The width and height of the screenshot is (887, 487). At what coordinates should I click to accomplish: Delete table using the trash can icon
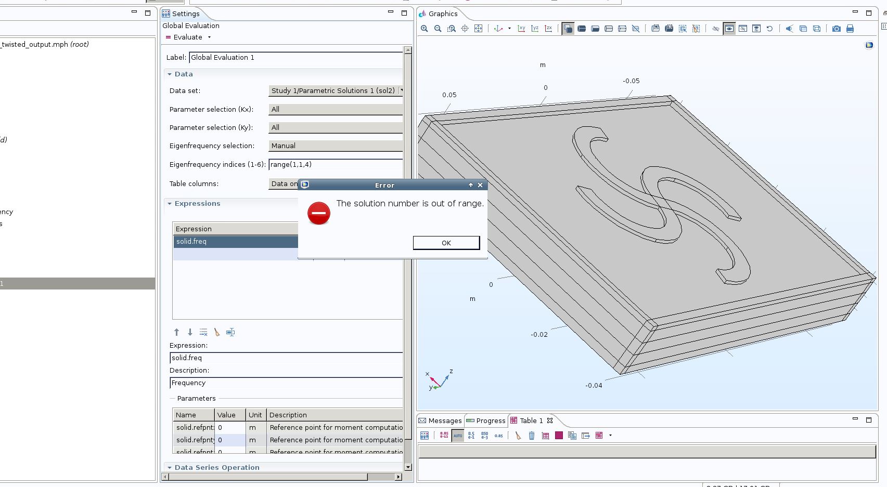[532, 436]
